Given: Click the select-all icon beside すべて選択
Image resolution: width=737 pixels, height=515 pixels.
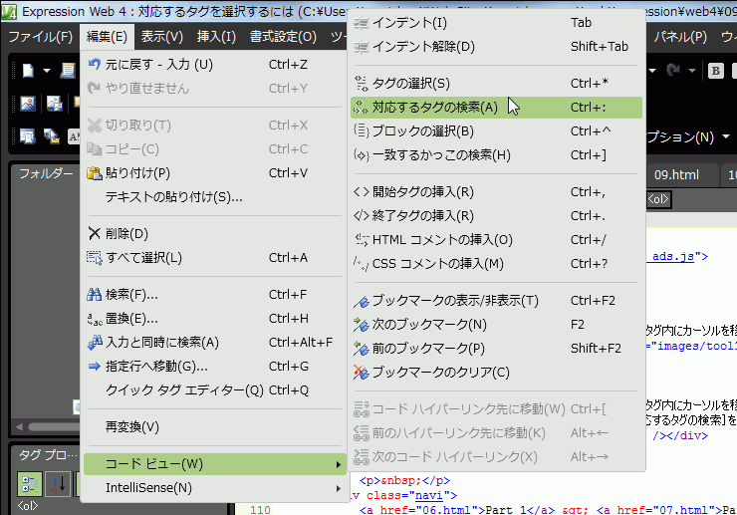Looking at the screenshot, I should point(95,258).
